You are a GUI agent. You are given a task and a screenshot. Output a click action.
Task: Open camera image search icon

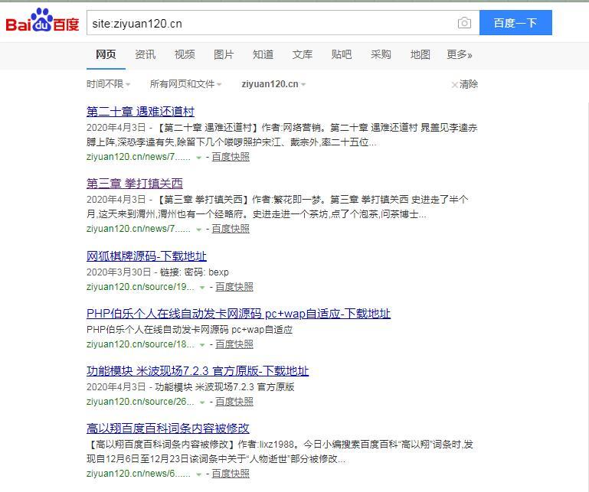pyautogui.click(x=464, y=23)
